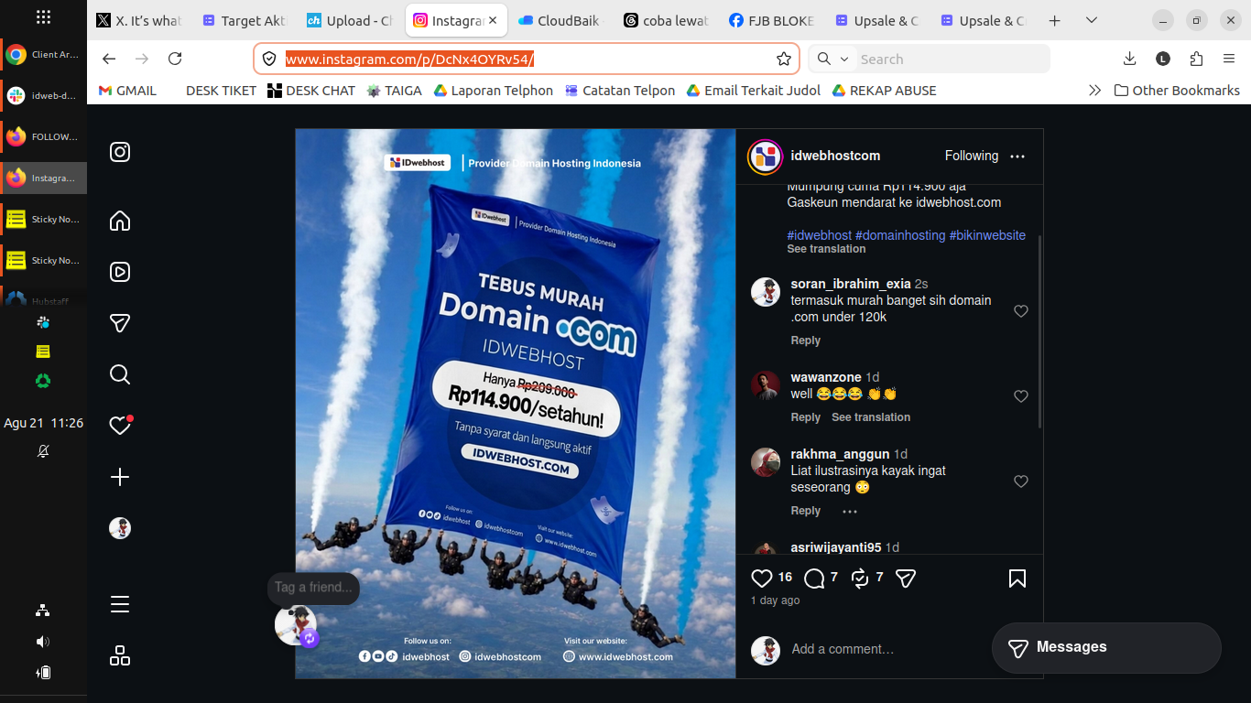See translation of wawanzone's comment
1251x703 pixels.
[x=871, y=417]
